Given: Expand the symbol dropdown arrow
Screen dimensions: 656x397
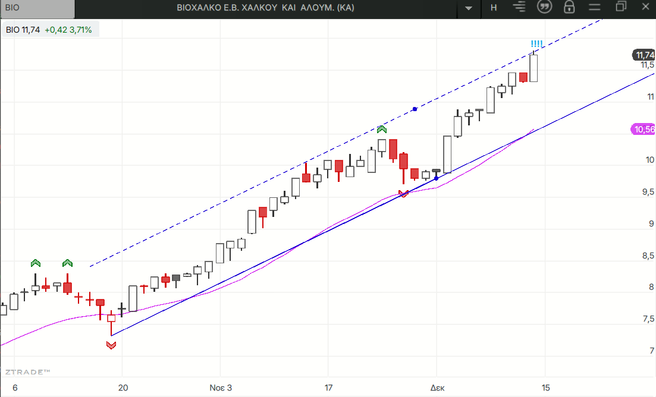Looking at the screenshot, I should click(469, 8).
